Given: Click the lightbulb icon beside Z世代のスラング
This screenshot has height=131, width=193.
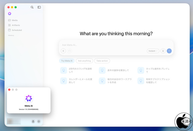Looking at the screenshot, I should pyautogui.click(x=64, y=70).
